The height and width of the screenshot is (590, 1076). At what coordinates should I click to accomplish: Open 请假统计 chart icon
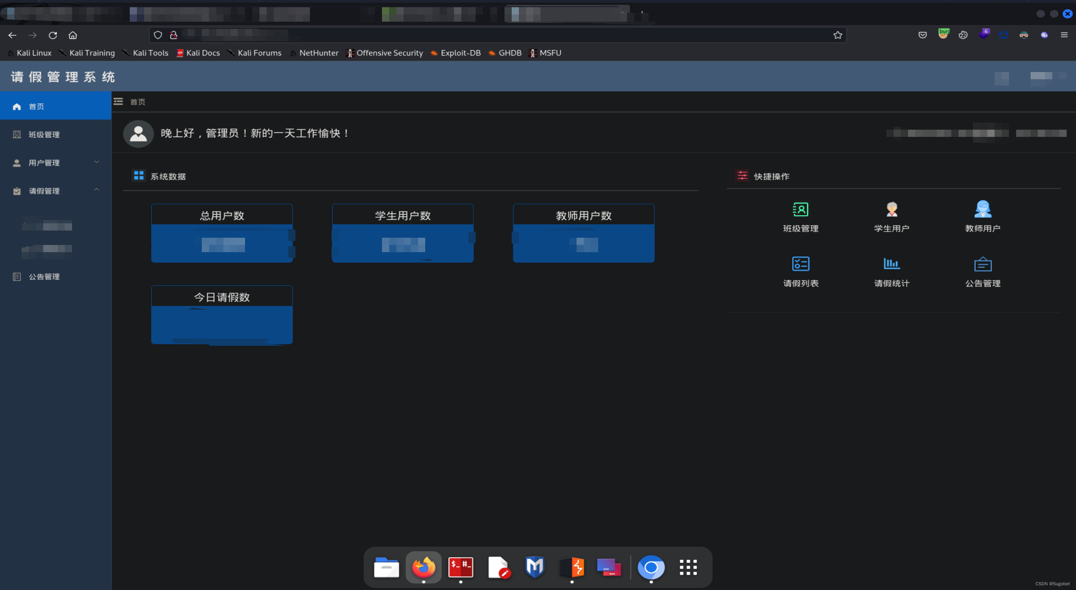pos(892,264)
